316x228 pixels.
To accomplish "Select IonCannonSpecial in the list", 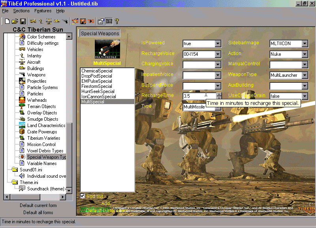I will tap(99, 97).
